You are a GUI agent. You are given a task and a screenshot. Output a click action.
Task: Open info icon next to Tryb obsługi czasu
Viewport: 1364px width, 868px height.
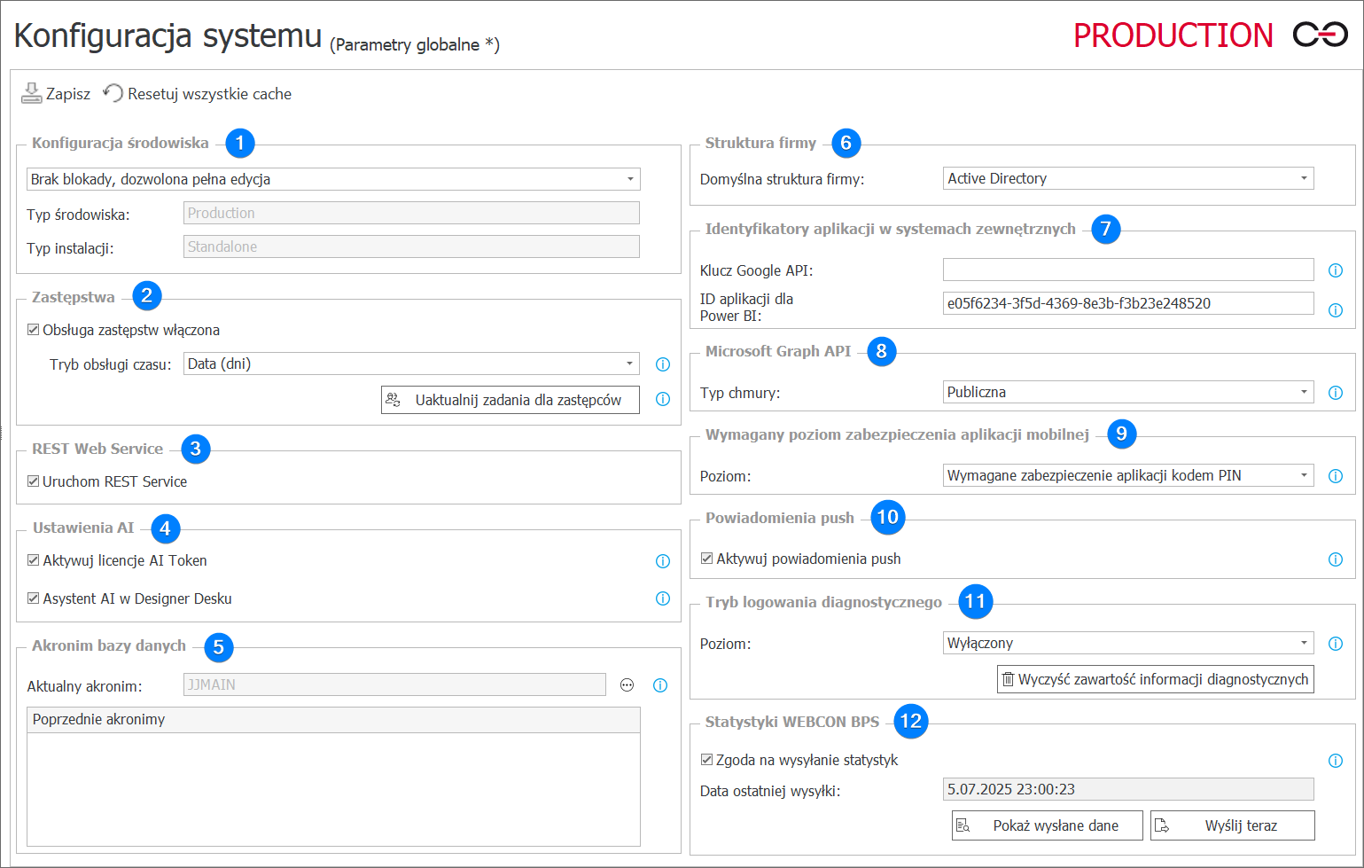coord(662,364)
